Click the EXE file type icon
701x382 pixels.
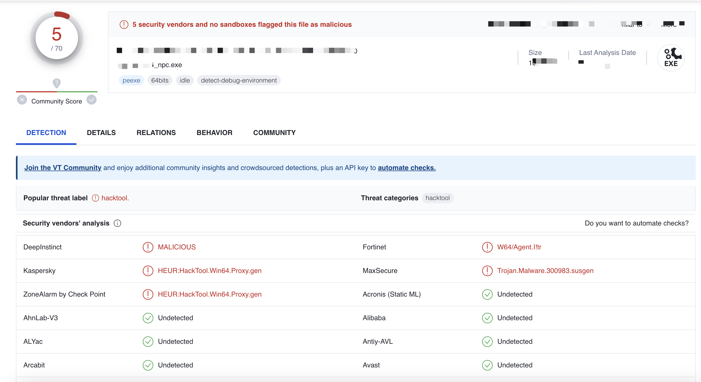pyautogui.click(x=671, y=58)
